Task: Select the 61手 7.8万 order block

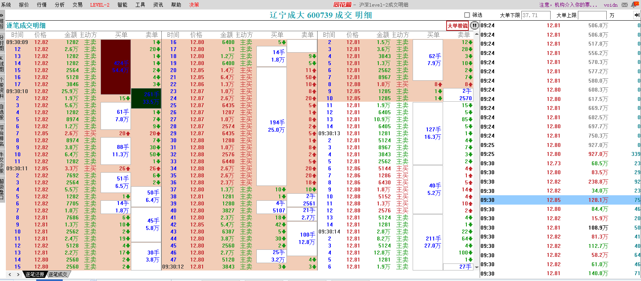Action: tap(116, 116)
